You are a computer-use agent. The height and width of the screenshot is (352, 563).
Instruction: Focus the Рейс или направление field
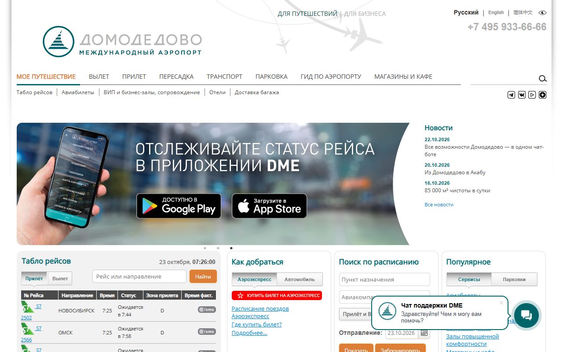pyautogui.click(x=139, y=276)
